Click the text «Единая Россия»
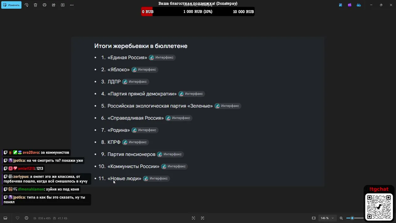Screen dimensions: 396x223 coord(127,57)
